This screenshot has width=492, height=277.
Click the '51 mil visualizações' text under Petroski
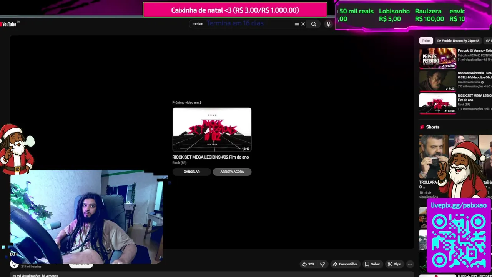point(469,60)
